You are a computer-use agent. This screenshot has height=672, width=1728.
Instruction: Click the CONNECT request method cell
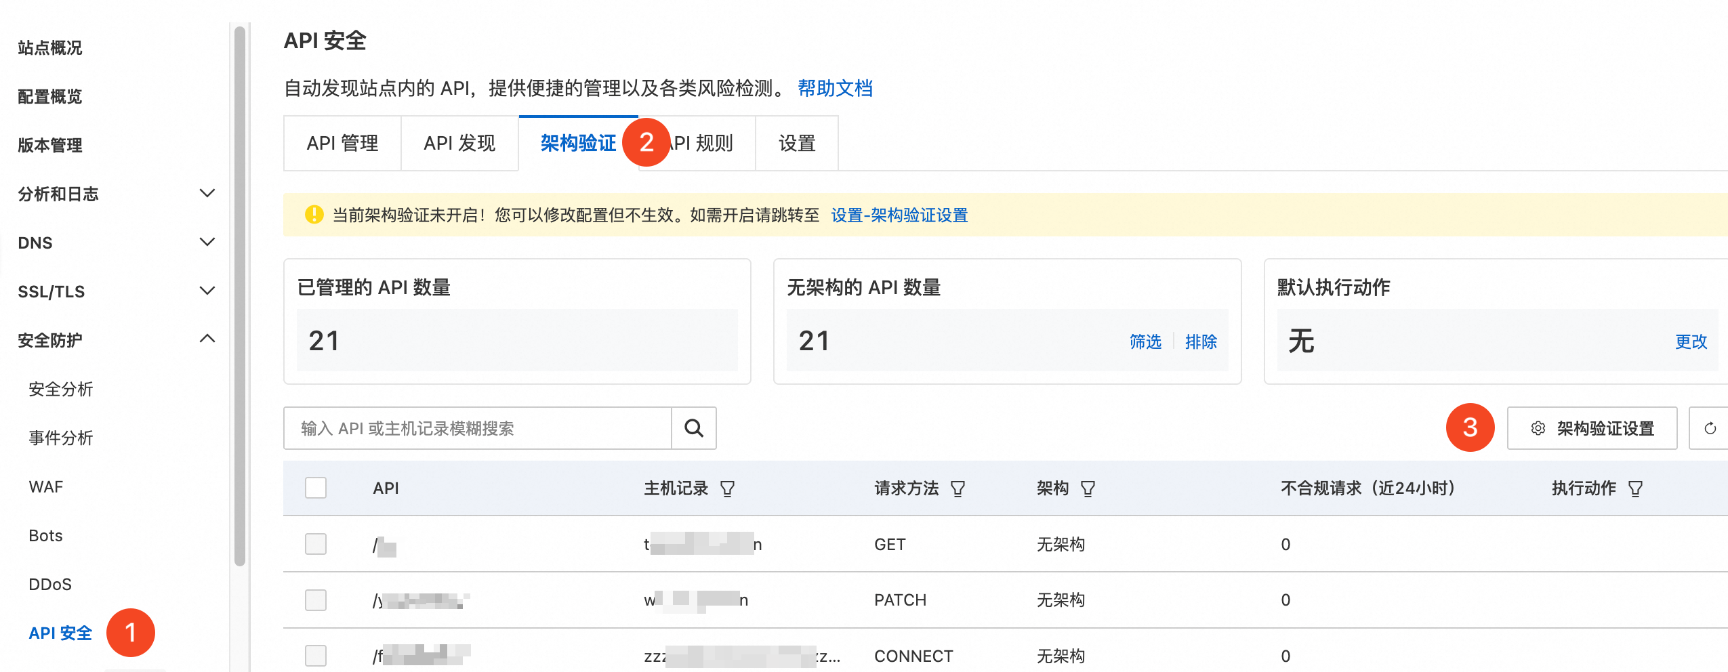pyautogui.click(x=913, y=655)
